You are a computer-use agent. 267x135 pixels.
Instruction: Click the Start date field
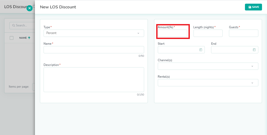click(181, 50)
